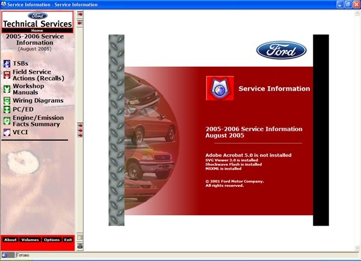The width and height of the screenshot is (361, 261).
Task: Click the icon beside Wiring Diagrams
Action: [x=7, y=100]
